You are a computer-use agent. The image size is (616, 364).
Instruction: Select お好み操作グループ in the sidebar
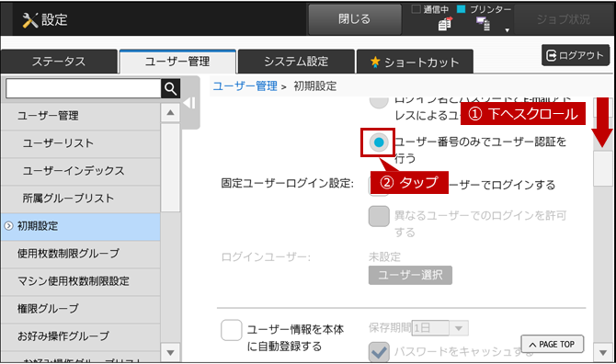point(81,336)
